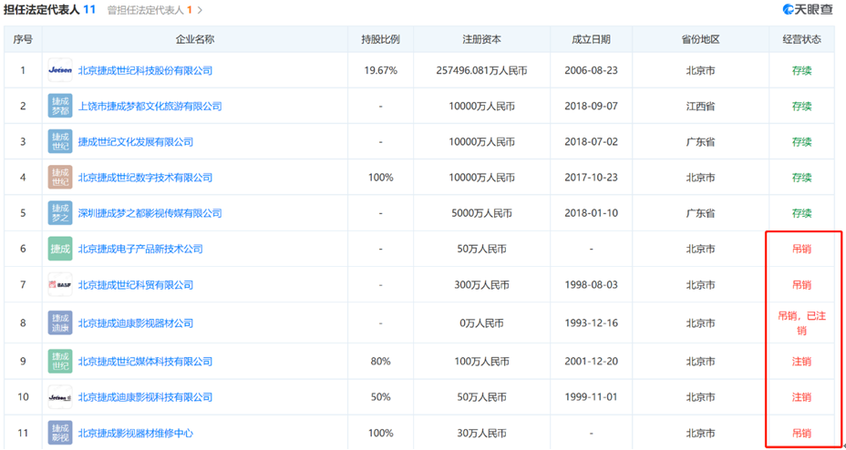Screen dimensions: 846x450
Task: Click the 100万人民币 capital cell
Action: 482,361
